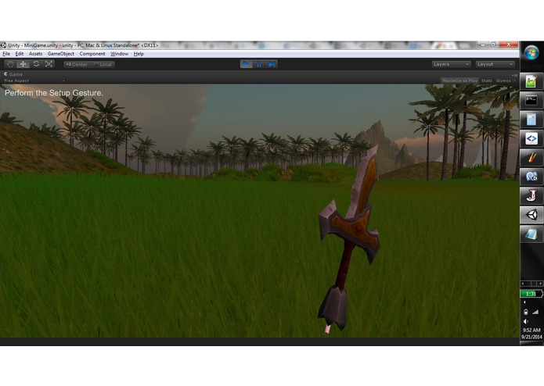The image size is (544, 386).
Task: Open the Command Prompt taskbar icon
Action: (x=531, y=101)
